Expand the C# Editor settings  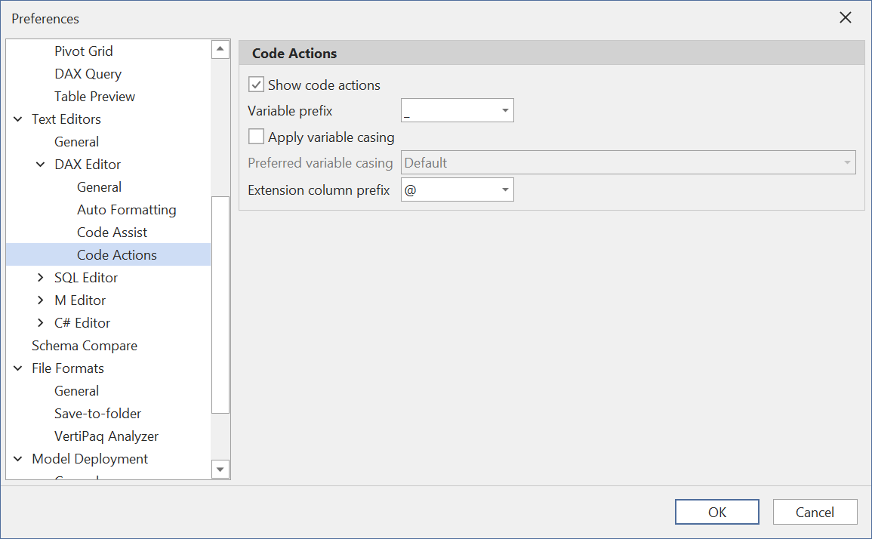click(x=40, y=322)
